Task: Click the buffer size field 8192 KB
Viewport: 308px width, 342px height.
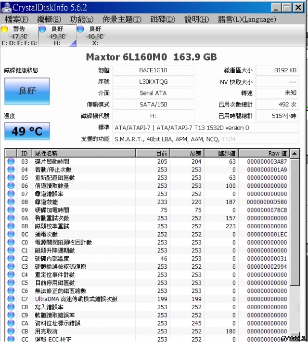Action: click(277, 70)
